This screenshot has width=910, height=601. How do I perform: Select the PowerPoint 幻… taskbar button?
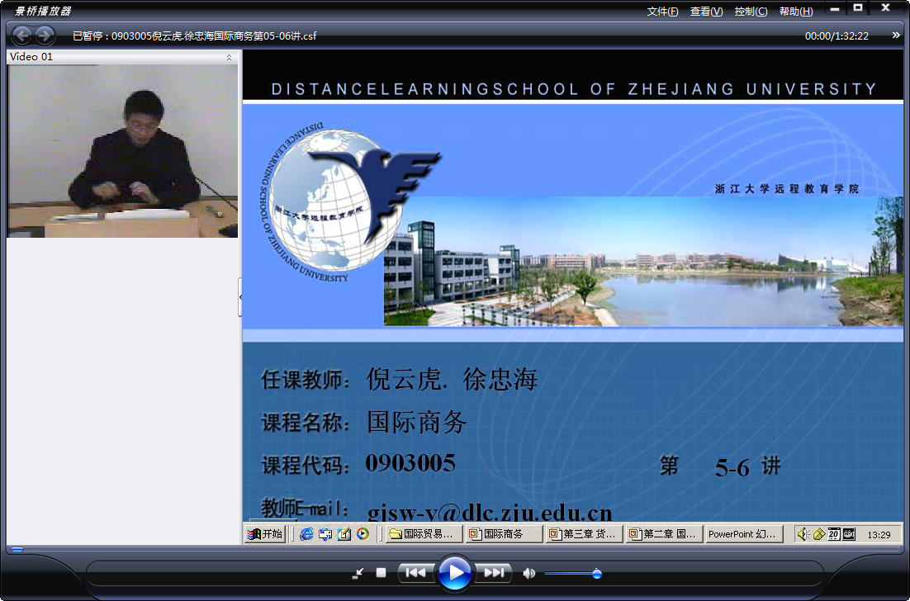point(744,533)
